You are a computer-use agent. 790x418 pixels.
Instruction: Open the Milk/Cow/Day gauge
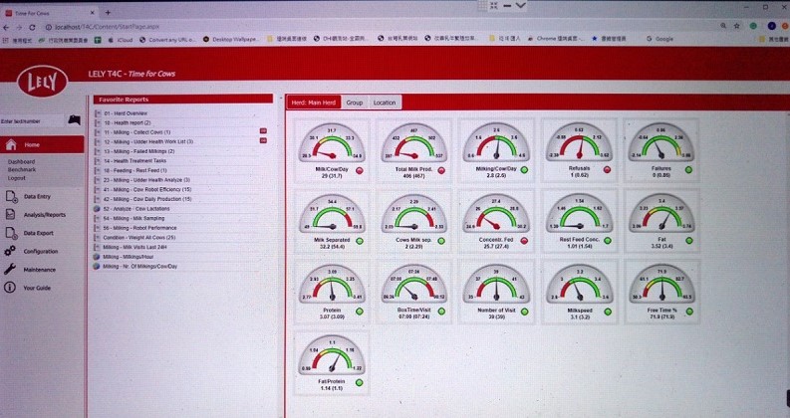[332, 150]
